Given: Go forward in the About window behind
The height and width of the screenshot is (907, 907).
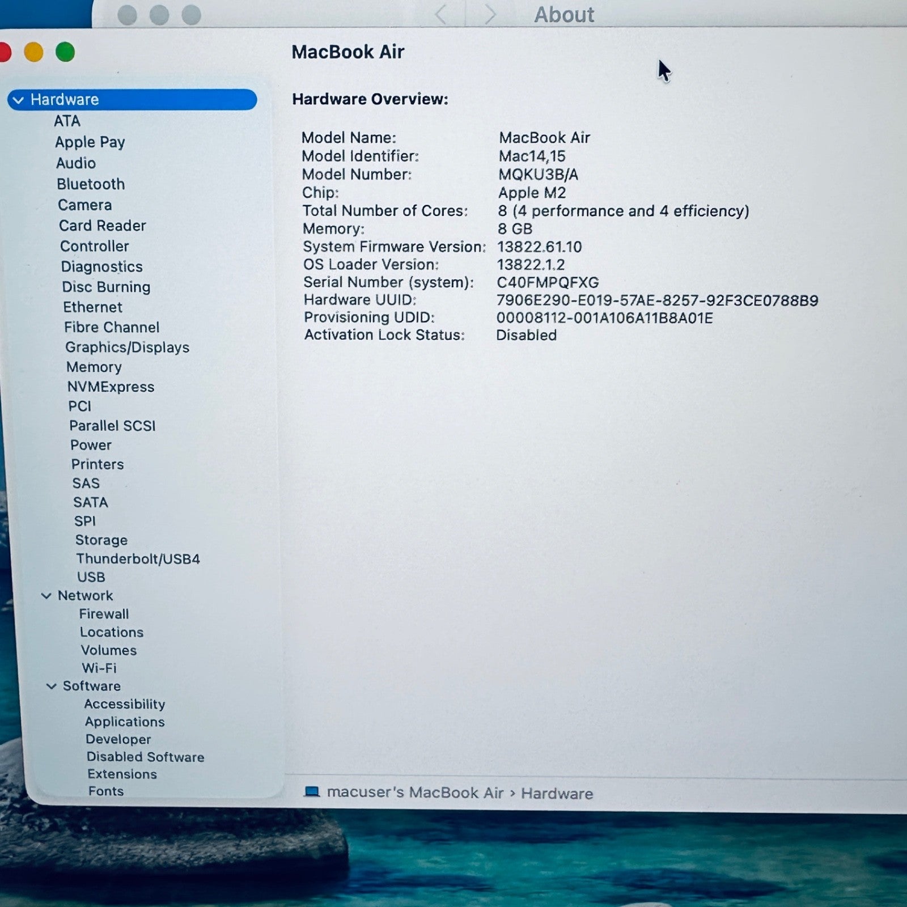Looking at the screenshot, I should (x=490, y=14).
